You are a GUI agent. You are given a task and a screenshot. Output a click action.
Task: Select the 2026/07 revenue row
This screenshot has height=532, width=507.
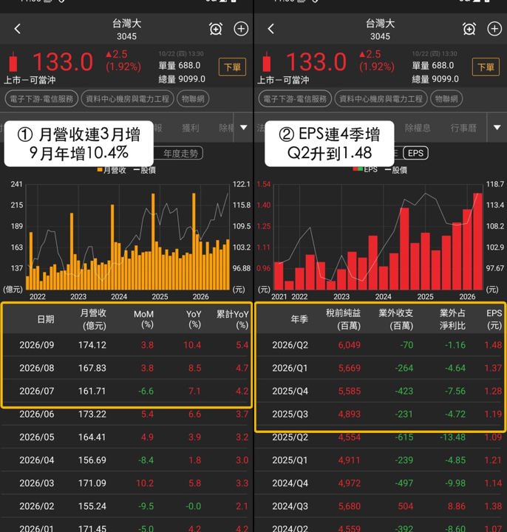[126, 391]
